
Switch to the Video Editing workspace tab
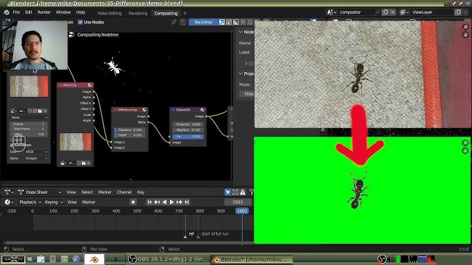click(x=109, y=13)
